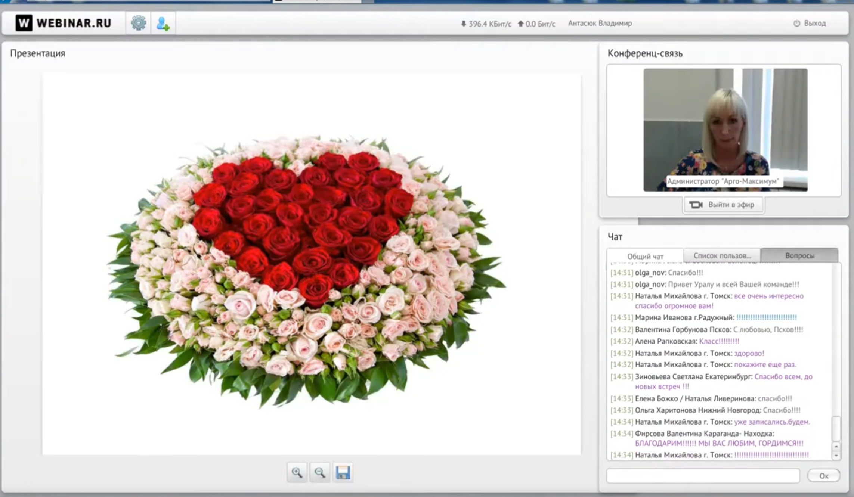Viewport: 854px width, 497px height.
Task: Click the Выход logout link
Action: [815, 23]
